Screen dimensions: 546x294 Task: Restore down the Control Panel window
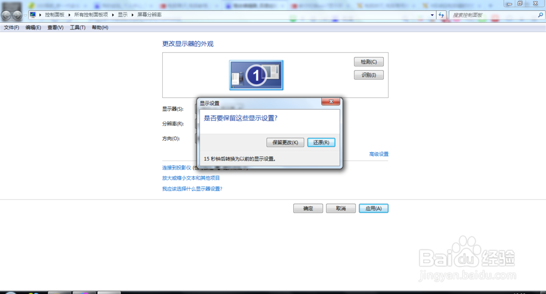tap(520, 3)
